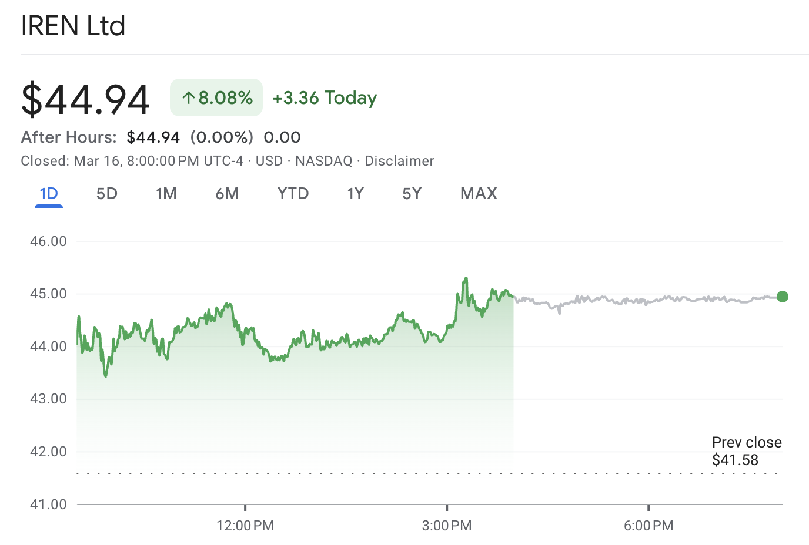The image size is (809, 545).
Task: Click the 46.00 y-axis label
Action: coord(48,241)
